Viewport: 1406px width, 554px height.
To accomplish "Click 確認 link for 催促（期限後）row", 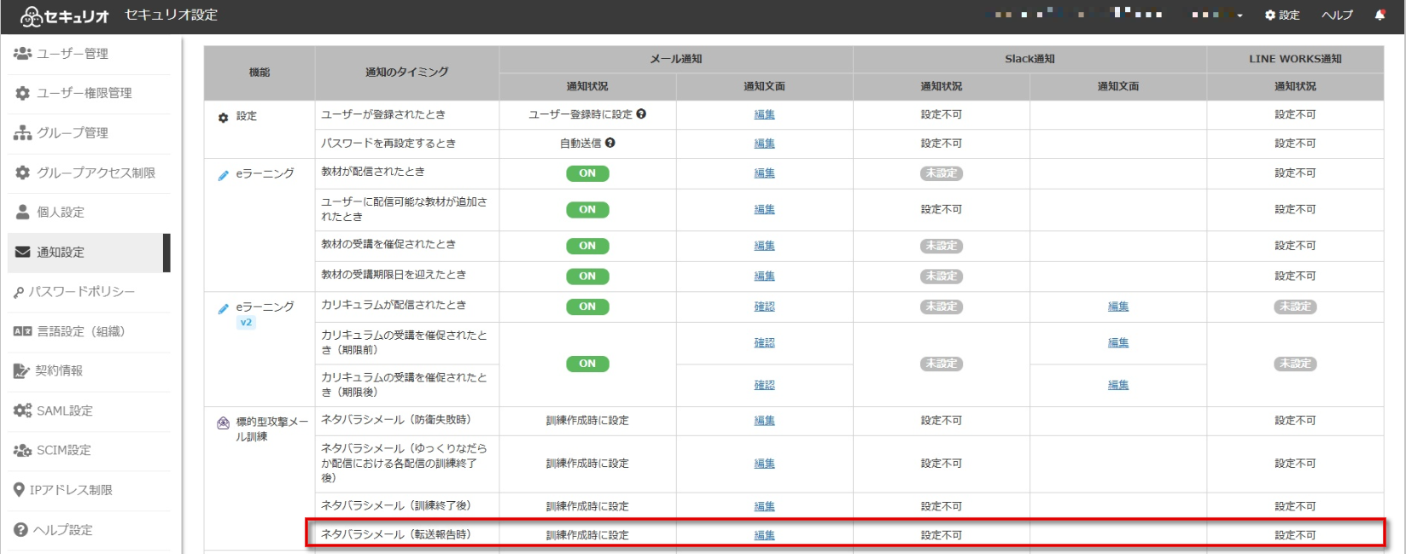I will point(764,385).
